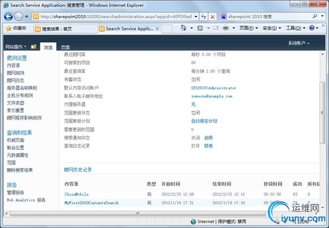The width and height of the screenshot is (329, 228).
Task: Open the Web Analytics 报告 link
Action: [26, 200]
